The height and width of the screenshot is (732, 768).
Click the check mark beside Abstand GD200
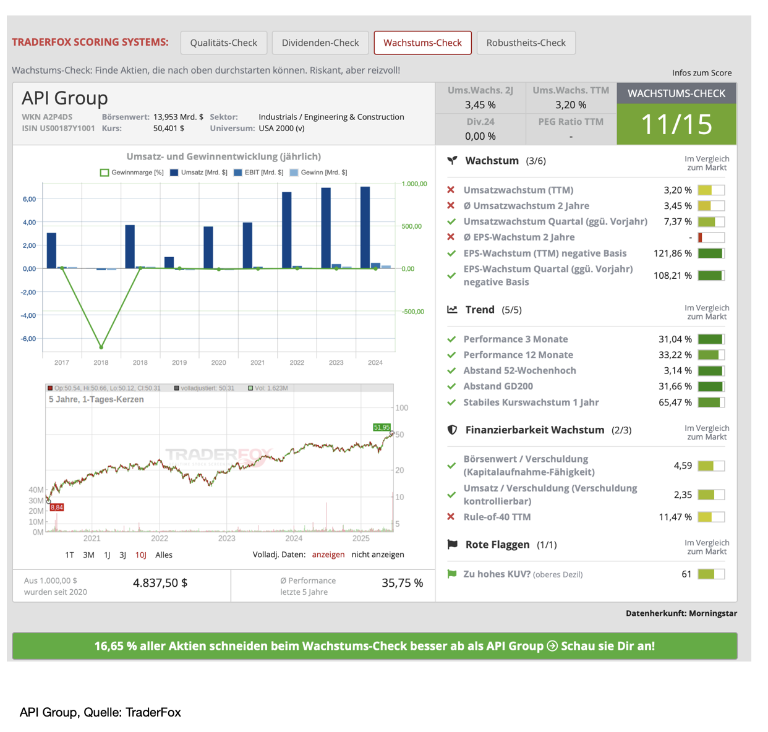pyautogui.click(x=451, y=386)
